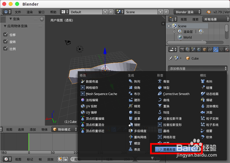Open the 文件 menu
The height and width of the screenshot is (163, 230).
18,12
